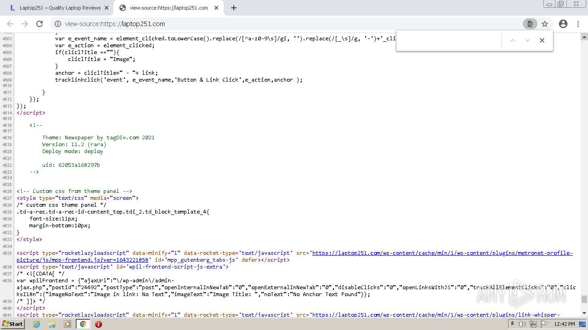
Task: Close the find bar
Action: (542, 40)
